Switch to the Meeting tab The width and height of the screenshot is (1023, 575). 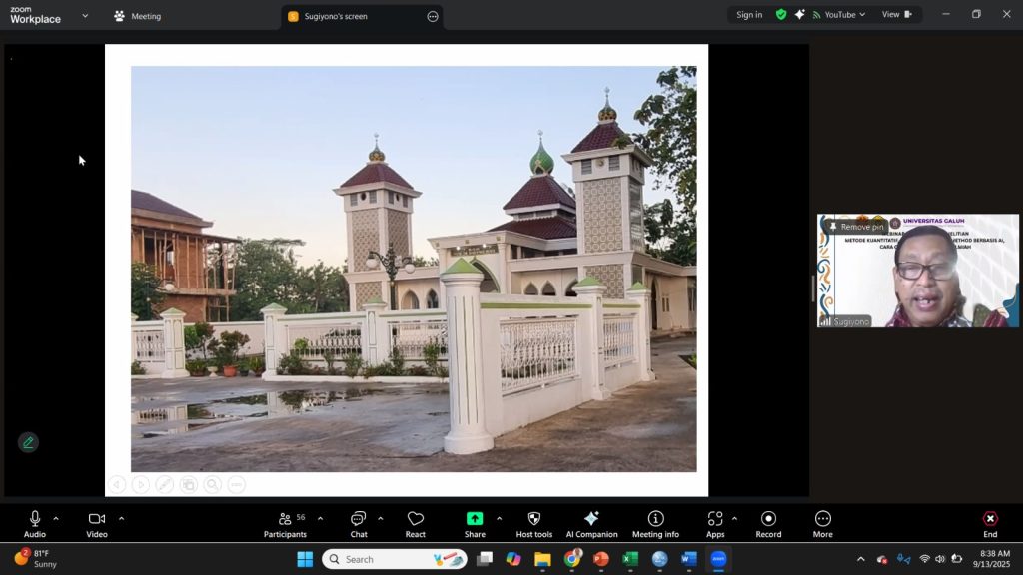138,16
